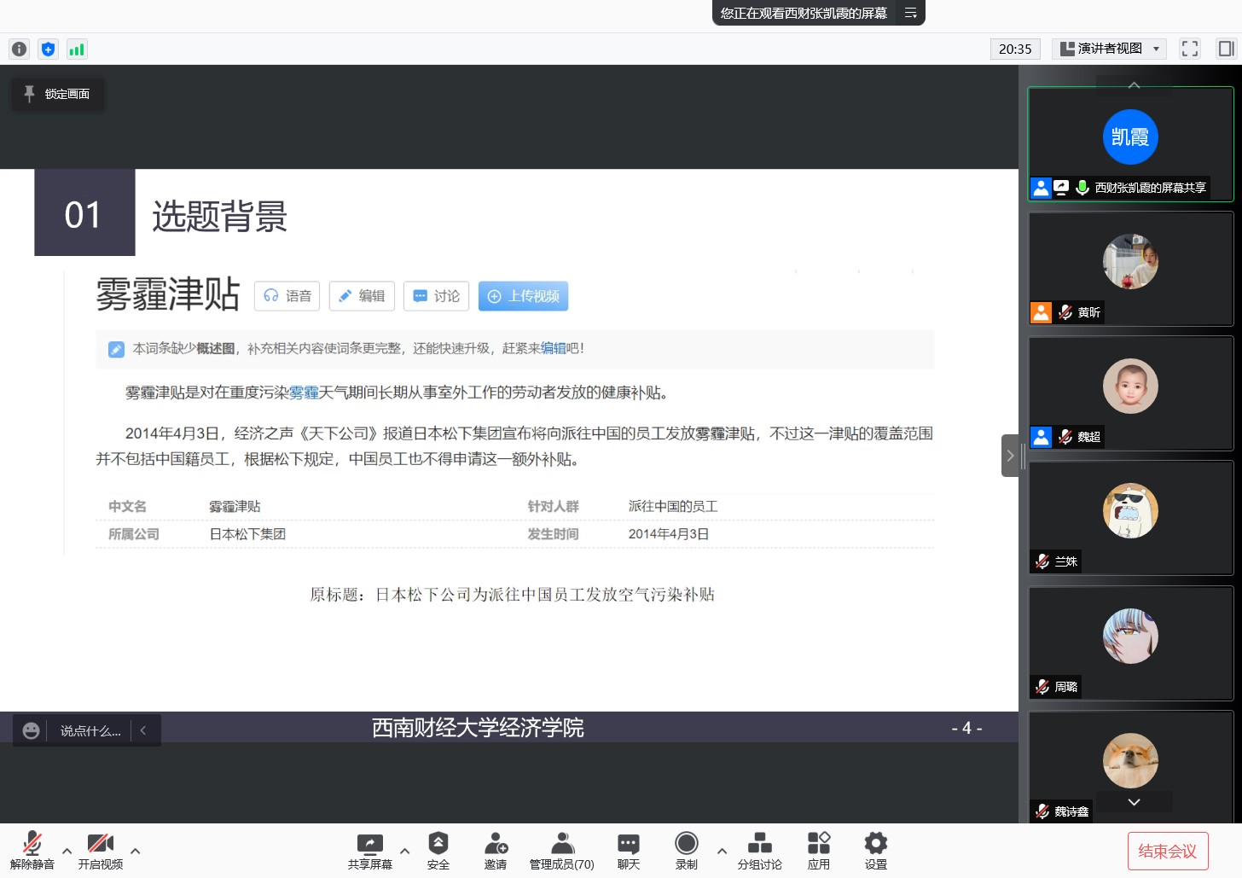Click the screen-sharing indicator on 凯霞's tile

[x=1061, y=188]
